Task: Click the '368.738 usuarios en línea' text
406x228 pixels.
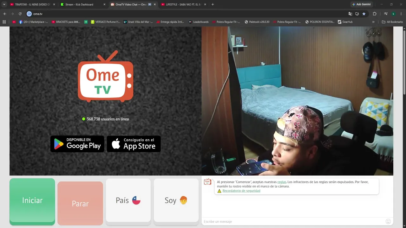Action: (x=108, y=119)
